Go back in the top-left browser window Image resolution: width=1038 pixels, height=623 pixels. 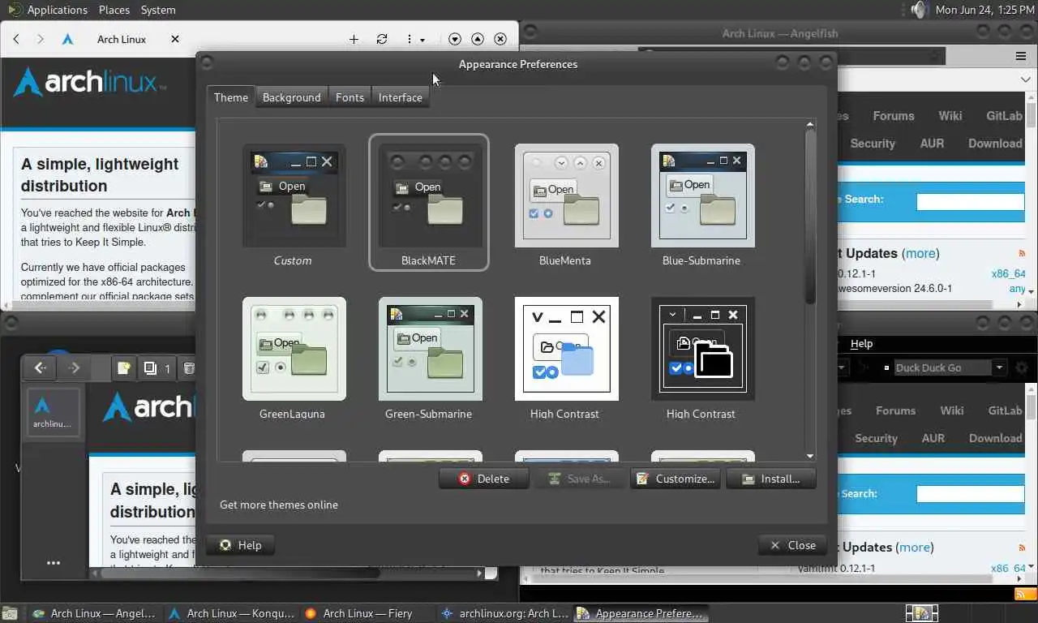point(16,39)
